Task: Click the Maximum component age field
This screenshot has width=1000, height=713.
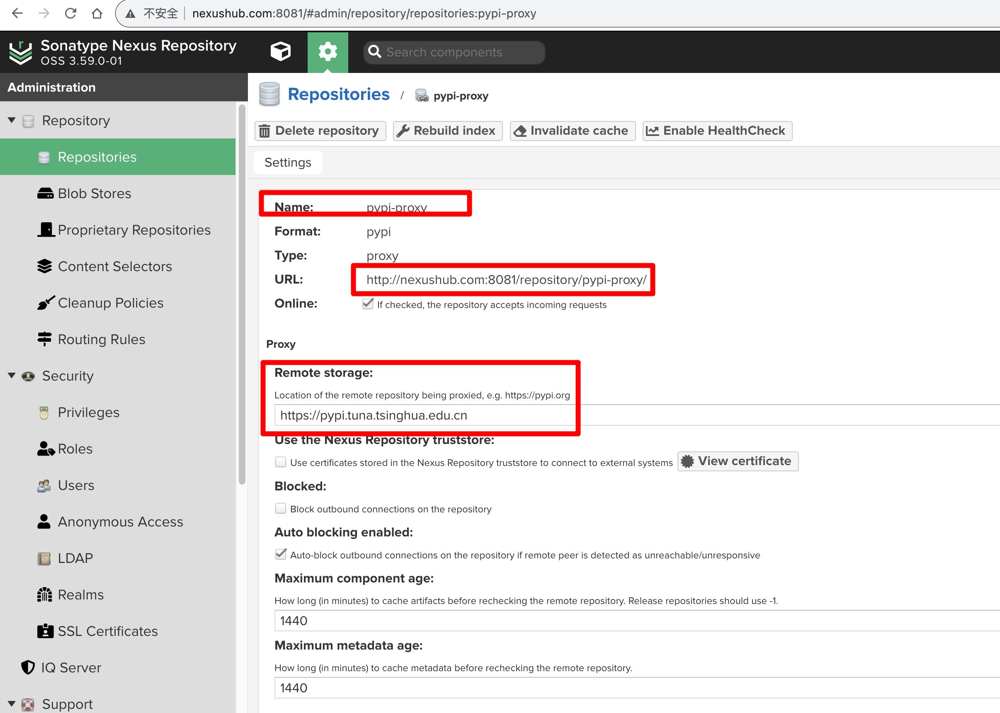Action: point(636,621)
